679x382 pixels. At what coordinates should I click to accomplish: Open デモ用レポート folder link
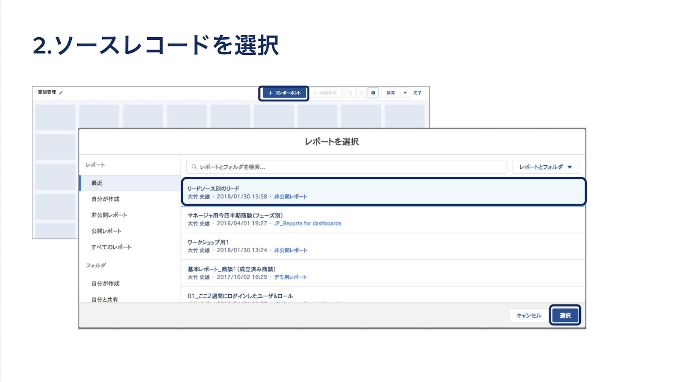(290, 277)
